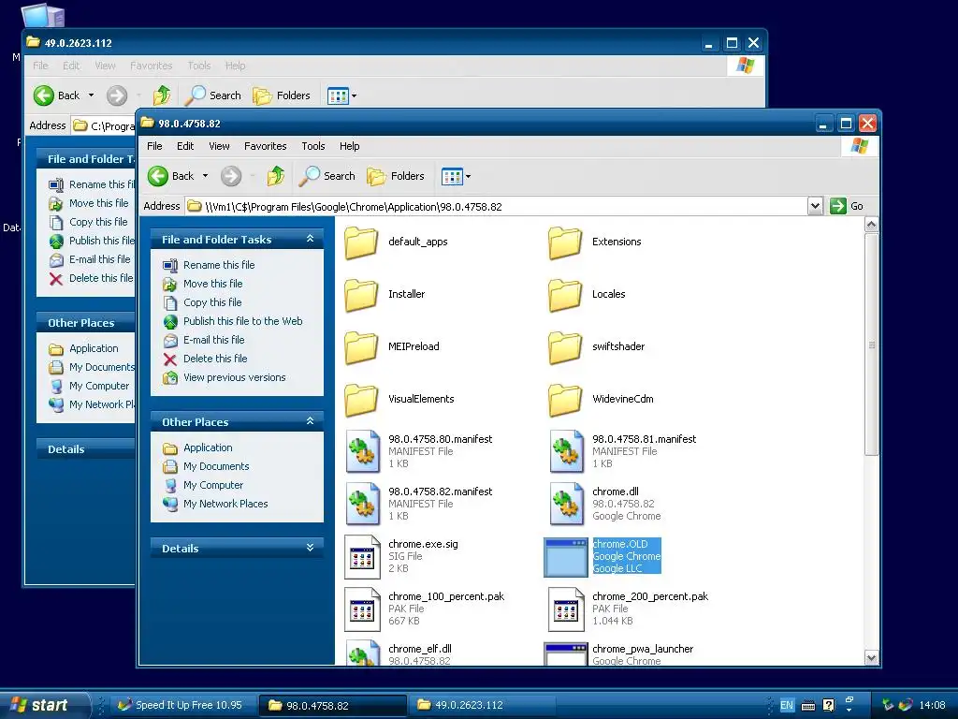Select the Locales folder
Viewport: 958px width, 719px height.
tap(565, 295)
